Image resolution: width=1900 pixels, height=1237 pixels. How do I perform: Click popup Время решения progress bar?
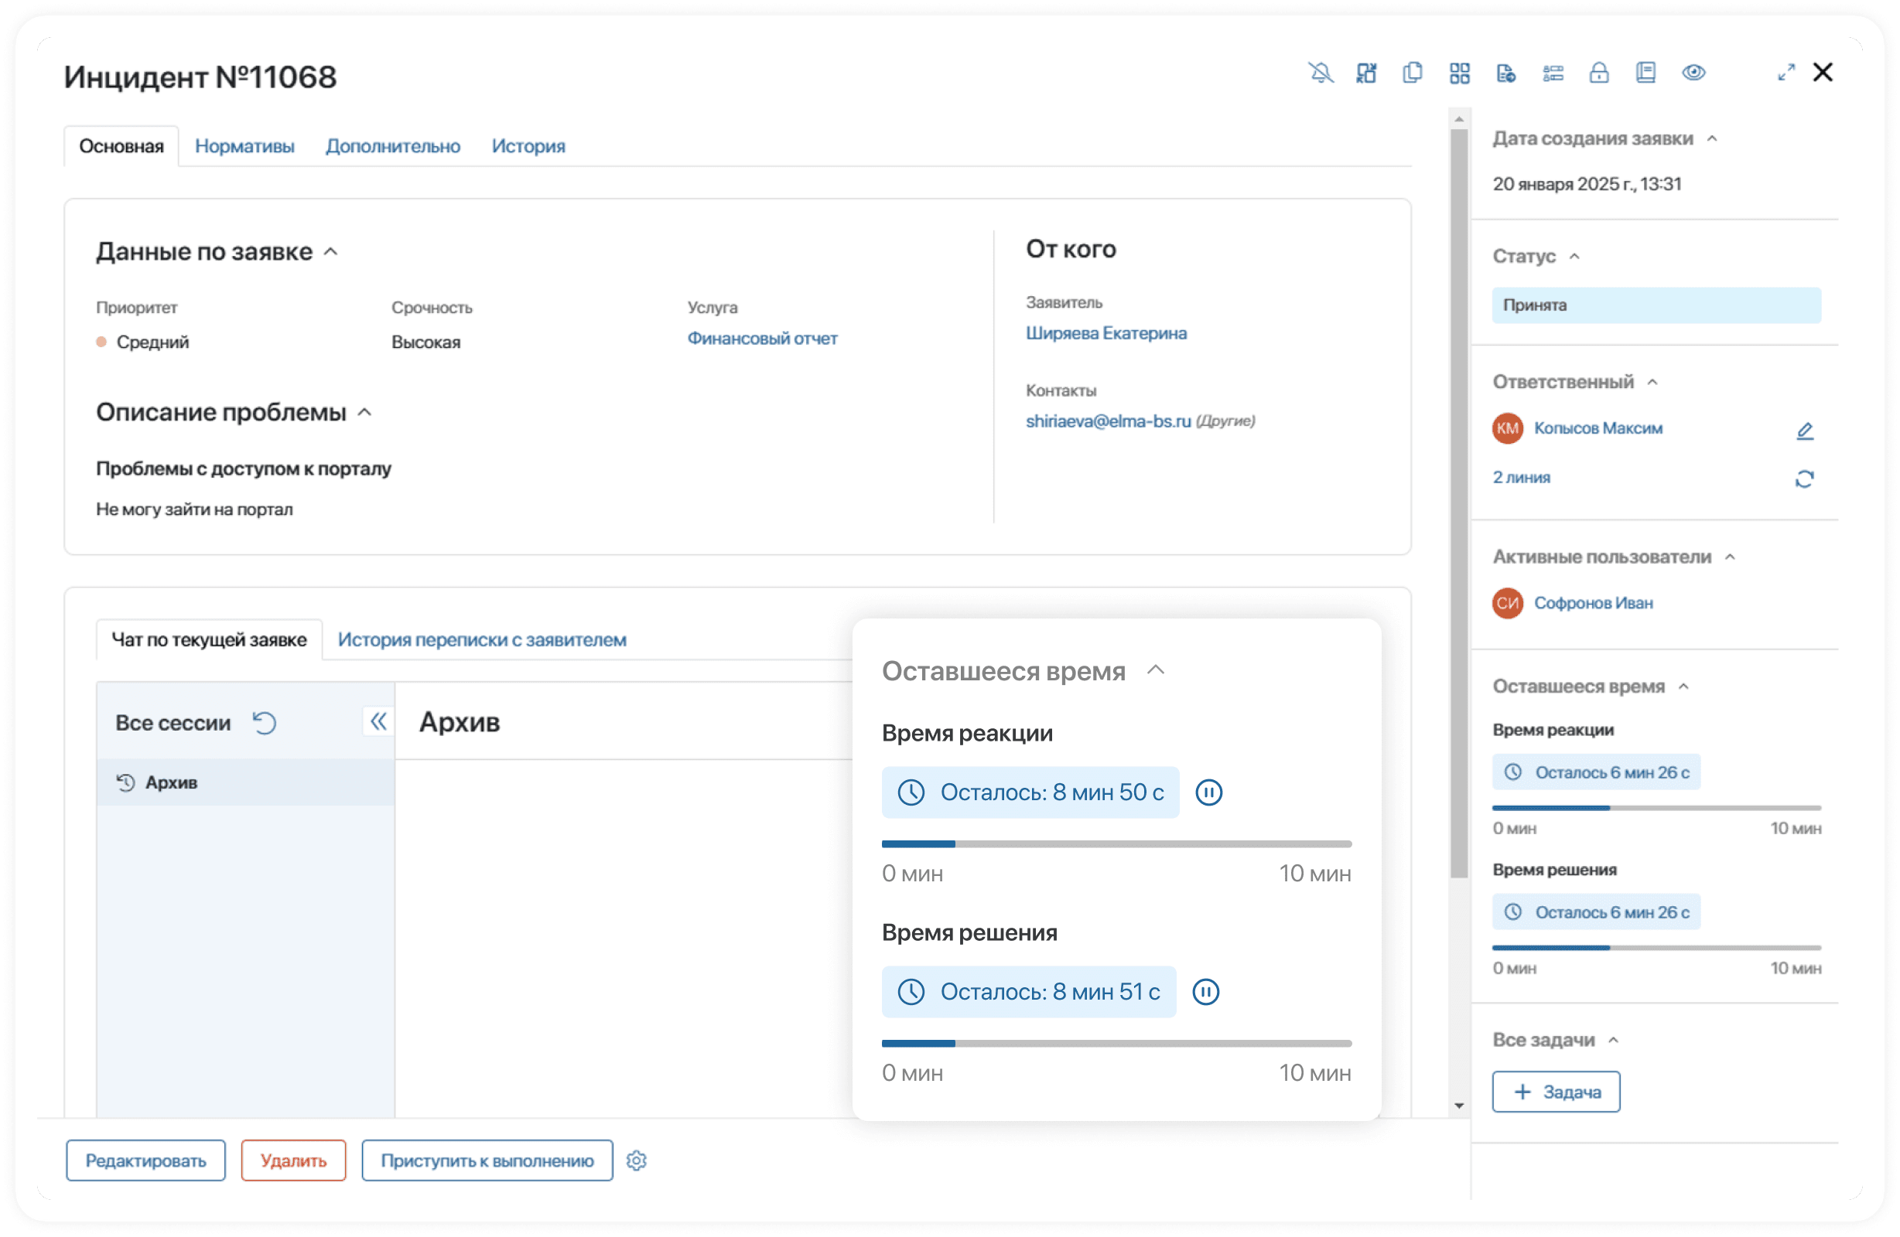1117,1044
